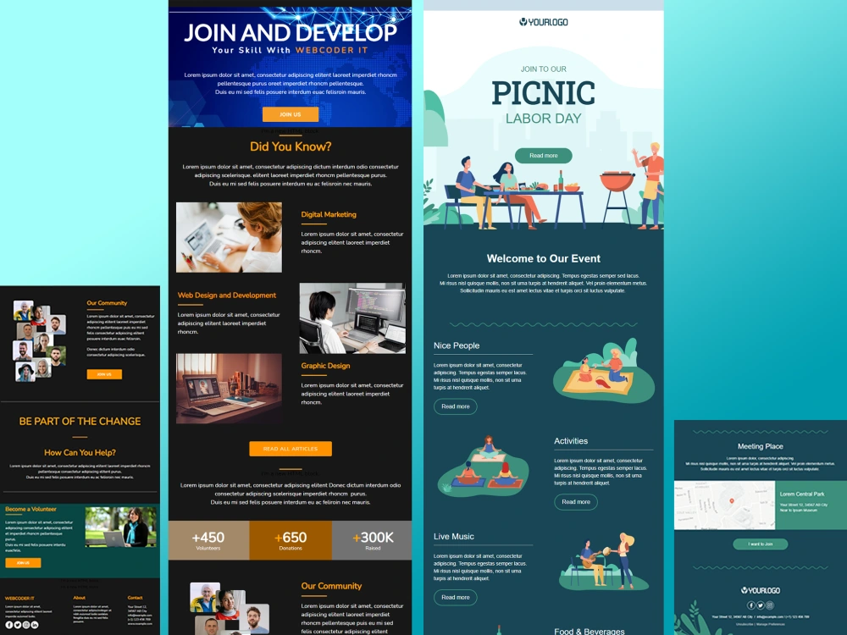
Task: Click the +450 Volunteers stat block
Action: pyautogui.click(x=208, y=540)
